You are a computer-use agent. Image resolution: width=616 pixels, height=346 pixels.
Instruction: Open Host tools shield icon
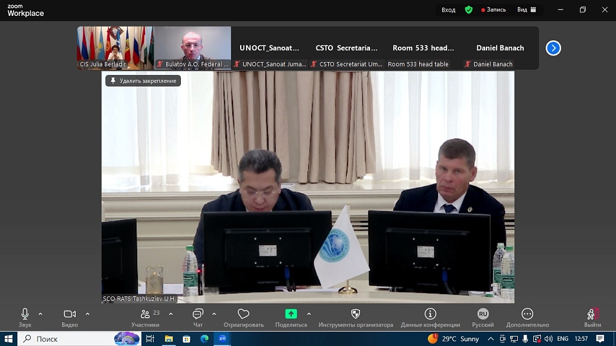[x=355, y=314]
